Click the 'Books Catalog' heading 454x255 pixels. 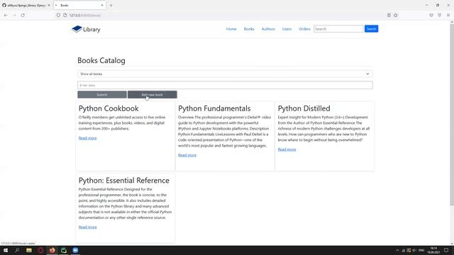(101, 60)
